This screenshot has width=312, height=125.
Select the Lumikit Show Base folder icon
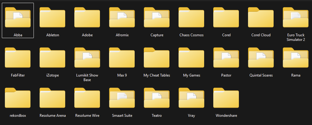tap(87, 58)
